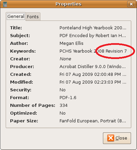This screenshot has height=150, width=137.
Task: Click the PDF-1.6 format value
Action: (68, 98)
